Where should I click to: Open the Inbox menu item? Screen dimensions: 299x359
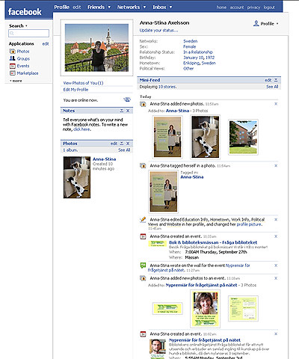point(159,7)
